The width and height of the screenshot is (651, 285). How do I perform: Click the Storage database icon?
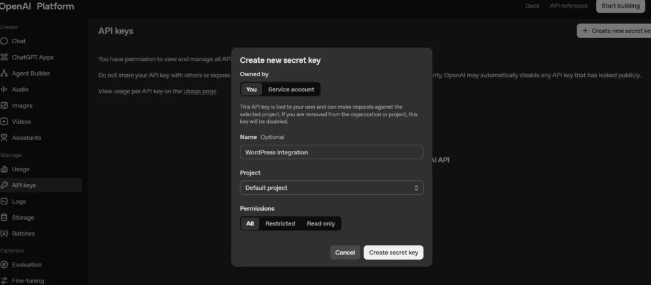(x=4, y=218)
